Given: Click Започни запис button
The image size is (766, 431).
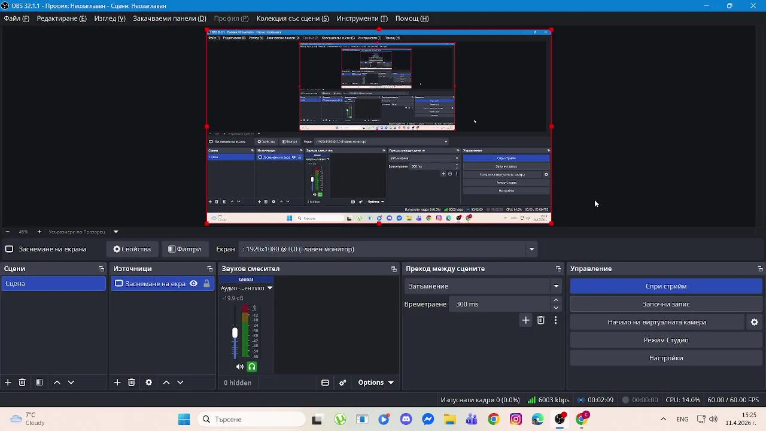Looking at the screenshot, I should (666, 304).
